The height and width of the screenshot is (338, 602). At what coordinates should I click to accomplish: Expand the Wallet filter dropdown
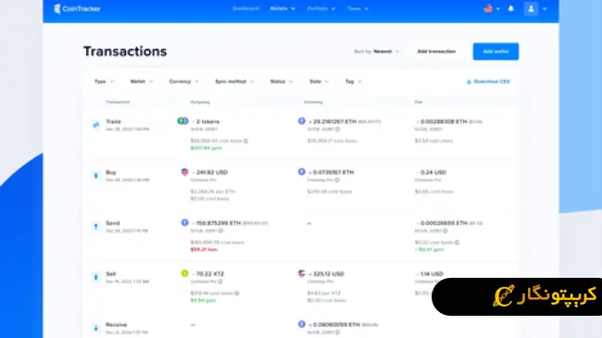coord(142,81)
